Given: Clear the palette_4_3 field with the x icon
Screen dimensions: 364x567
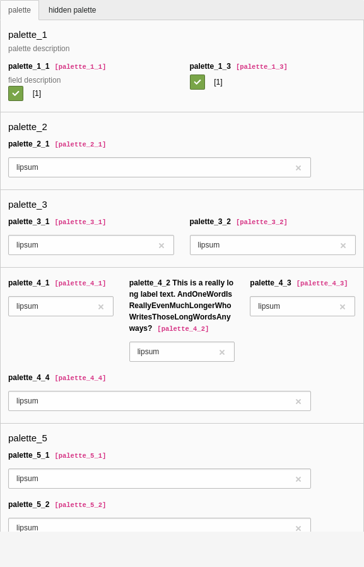Looking at the screenshot, I should click(x=343, y=307).
